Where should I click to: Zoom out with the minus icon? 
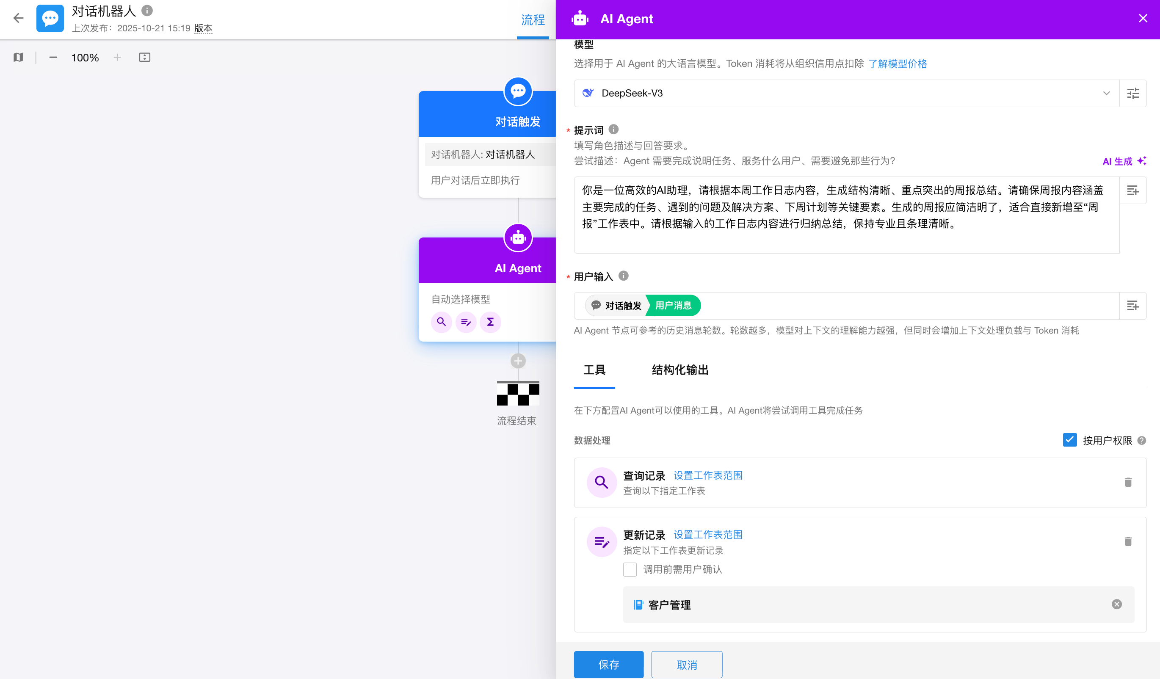pos(53,57)
